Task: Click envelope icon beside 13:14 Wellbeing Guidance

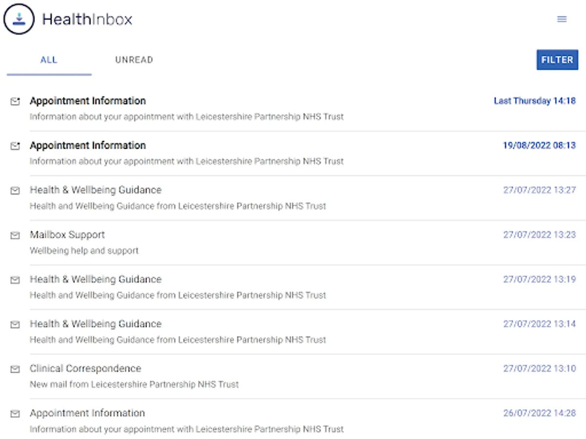Action: [15, 324]
